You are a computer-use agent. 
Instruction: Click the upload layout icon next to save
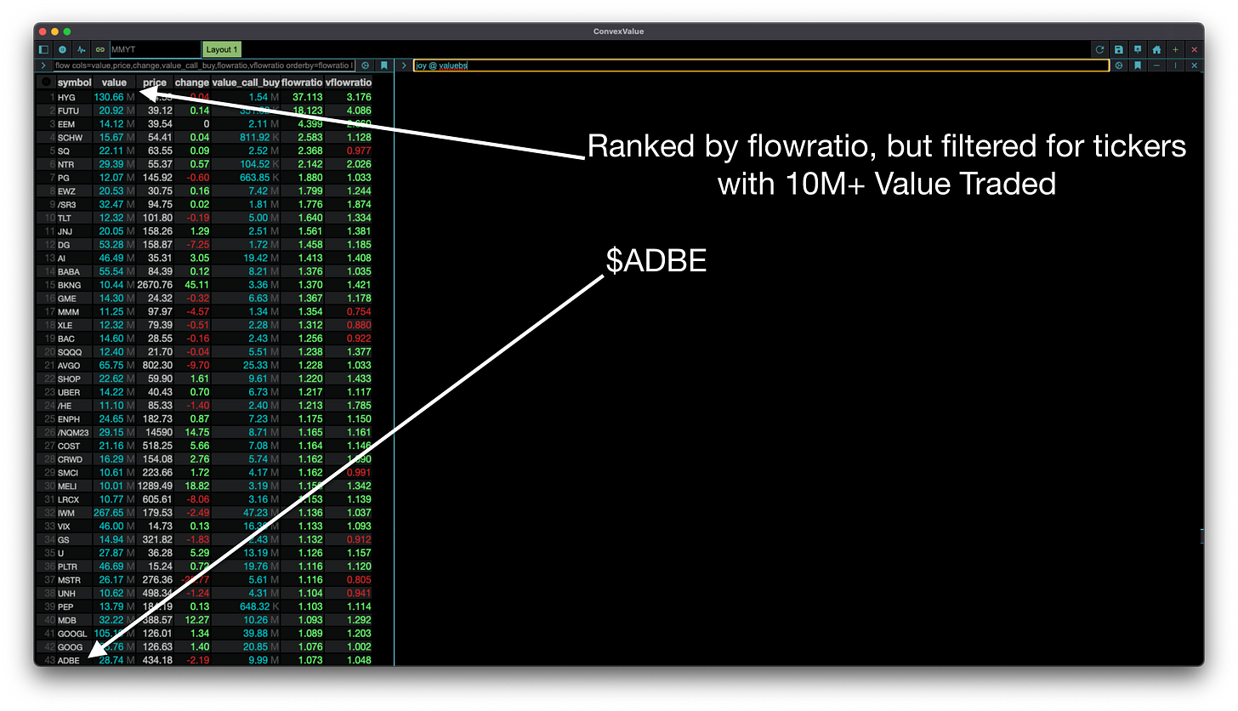(x=1138, y=50)
